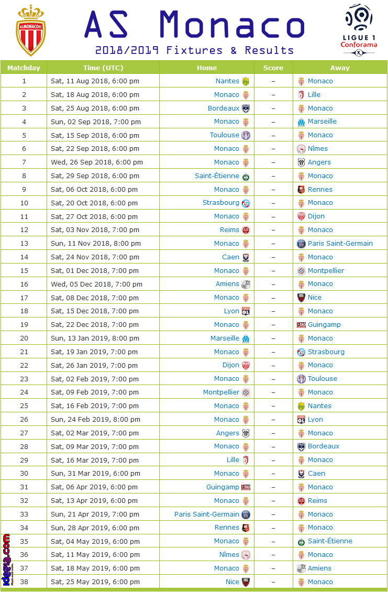Open the Amiens away link in matchday 37

pos(320,568)
